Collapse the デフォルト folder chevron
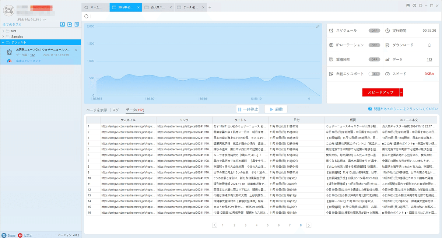 [3, 42]
